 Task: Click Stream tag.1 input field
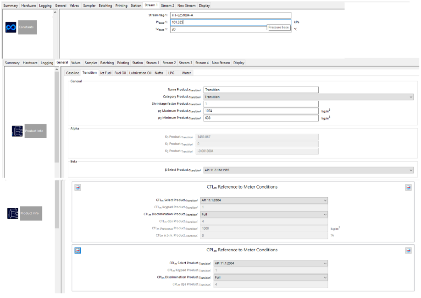(x=231, y=15)
